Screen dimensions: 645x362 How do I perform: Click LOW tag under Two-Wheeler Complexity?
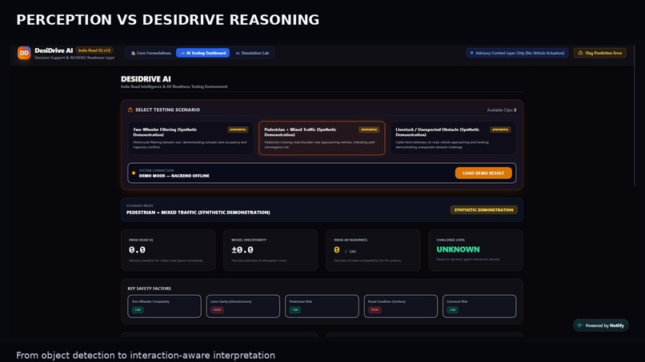coord(138,310)
